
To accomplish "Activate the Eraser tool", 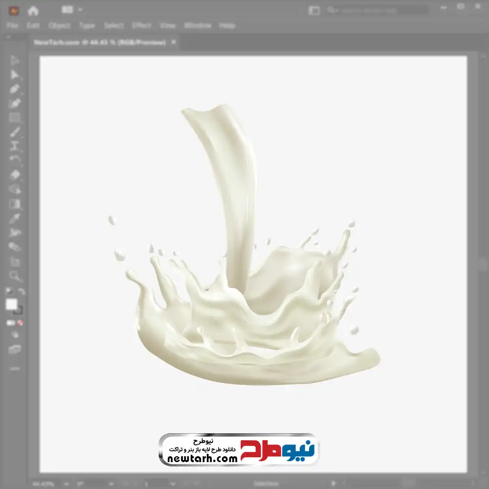I will pos(15,175).
